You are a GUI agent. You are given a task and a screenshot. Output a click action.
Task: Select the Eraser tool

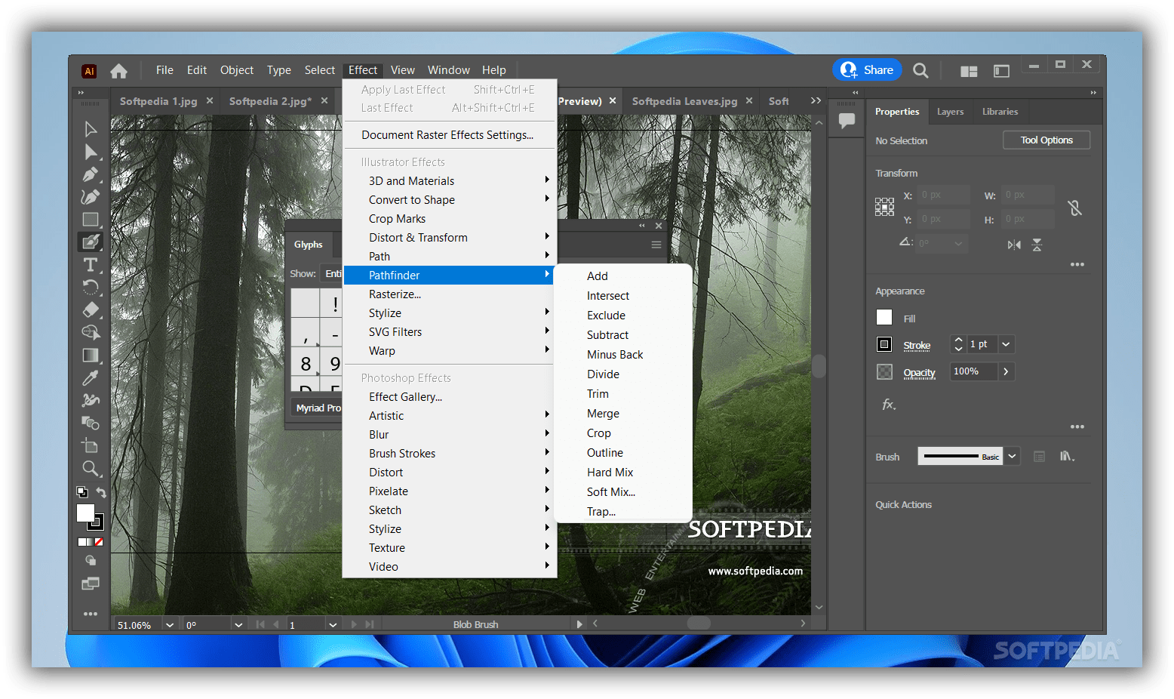pos(91,309)
